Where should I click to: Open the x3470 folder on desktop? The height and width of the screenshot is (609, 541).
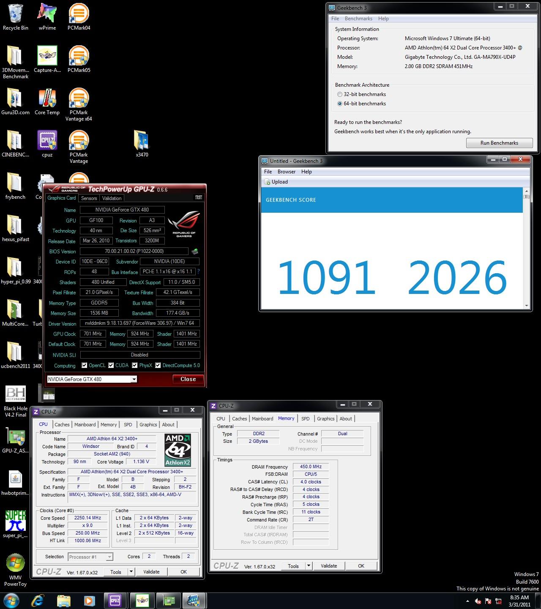pyautogui.click(x=142, y=144)
